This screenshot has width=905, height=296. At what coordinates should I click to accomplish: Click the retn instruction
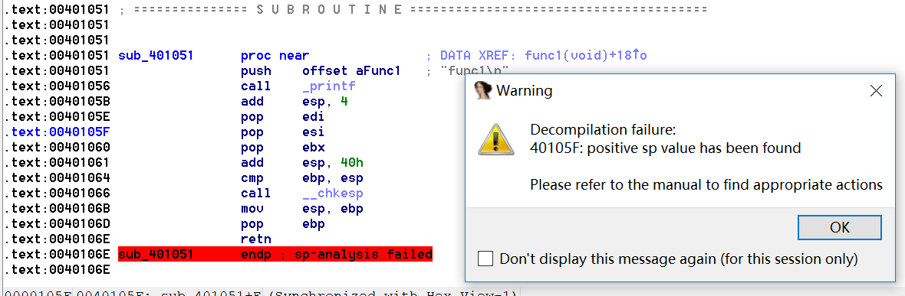256,239
